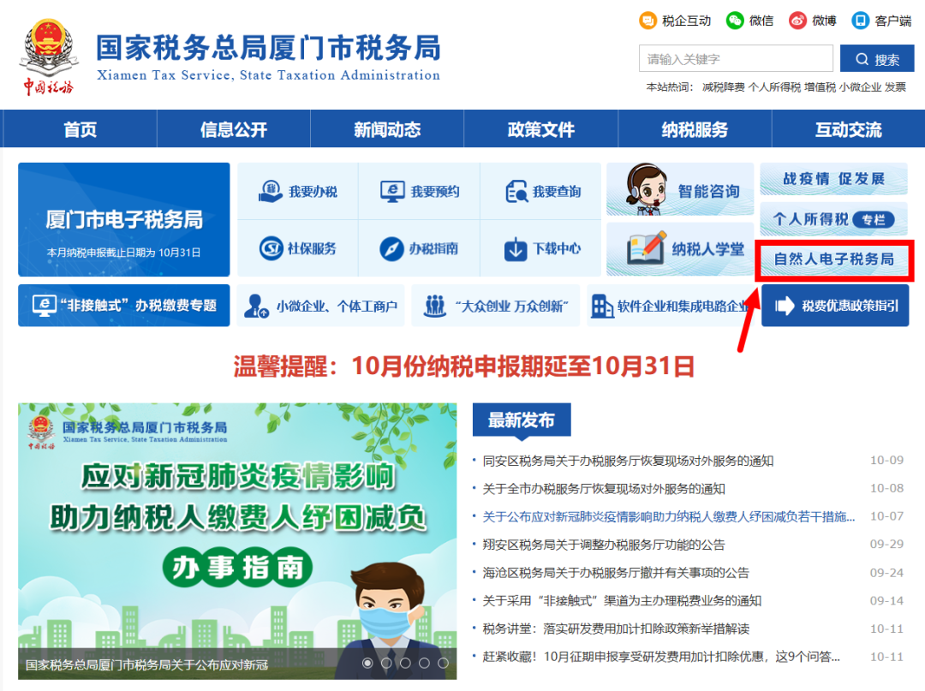The width and height of the screenshot is (925, 691).
Task: Open notice 海沧区税务局关于办税服务厅撤并有关事项的公告
Action: [x=616, y=573]
